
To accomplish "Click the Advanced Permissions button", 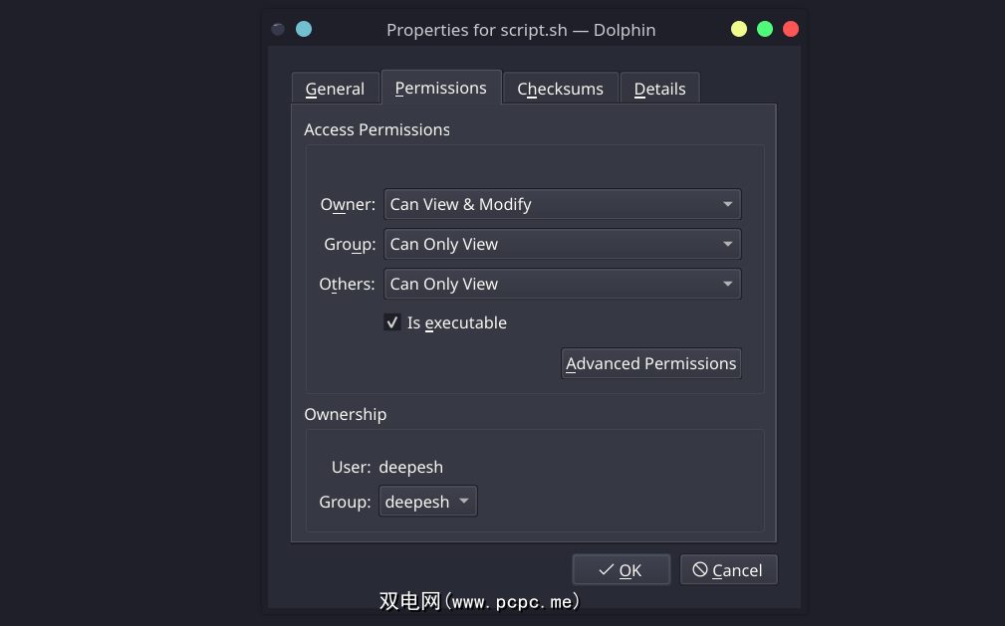I will (x=651, y=363).
